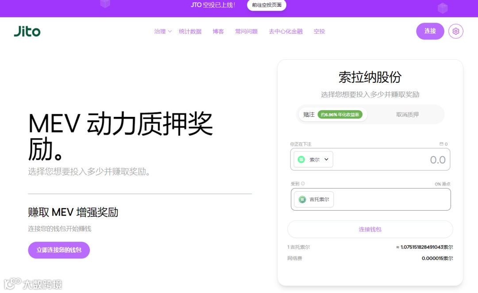Click the JTO 空投已上线 banner text

[213, 5]
